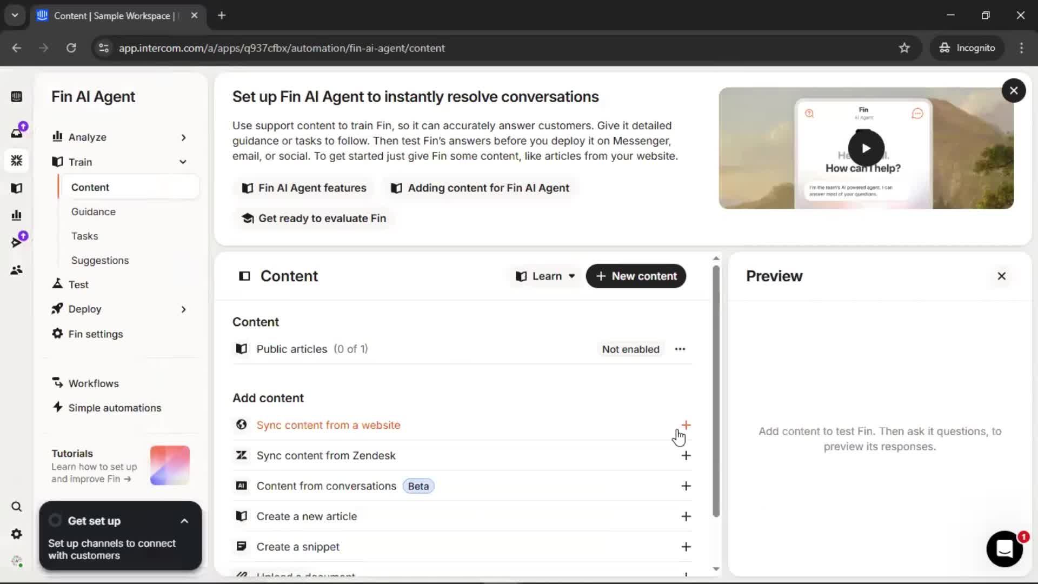Click plus icon for Sync content from Zendesk
The height and width of the screenshot is (584, 1038).
point(686,456)
